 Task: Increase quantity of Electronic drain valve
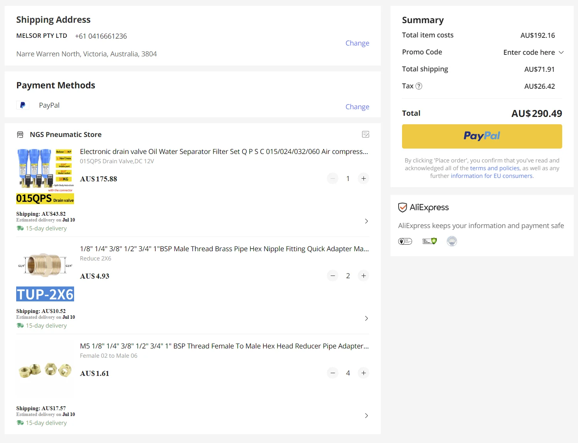[363, 178]
